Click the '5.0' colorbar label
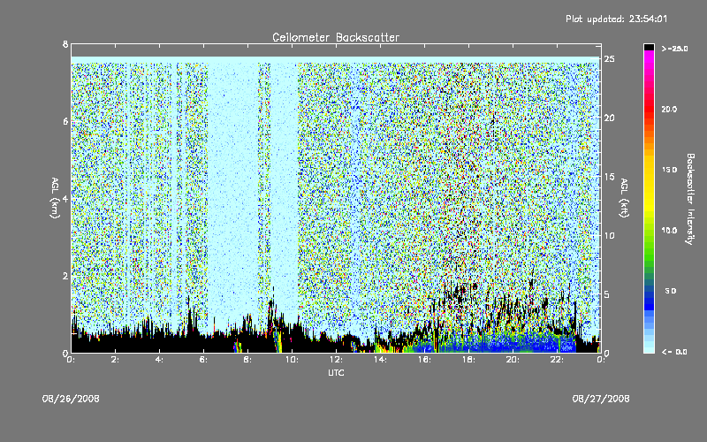 (x=671, y=291)
